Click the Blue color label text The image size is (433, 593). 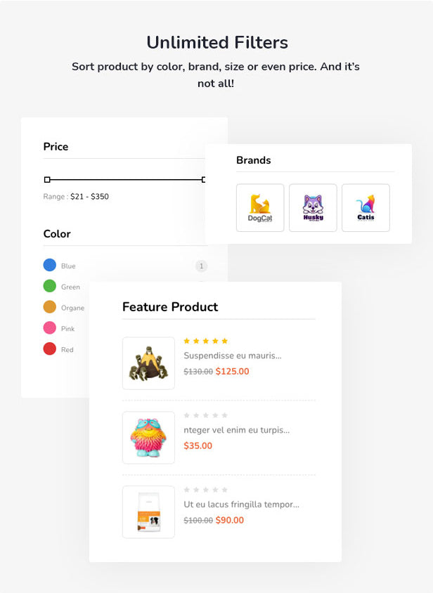pos(68,266)
